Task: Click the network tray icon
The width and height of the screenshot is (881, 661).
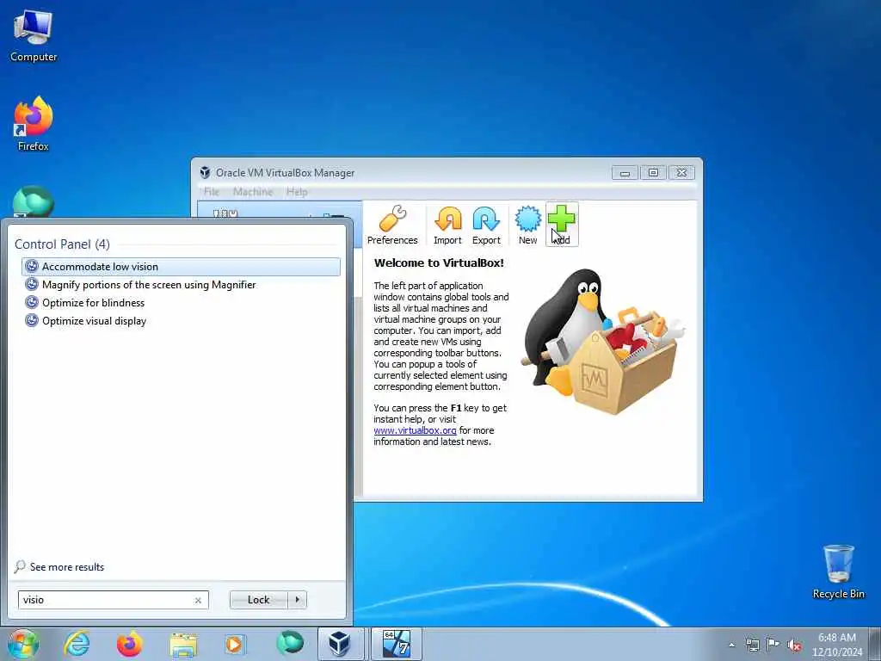Action: point(752,645)
